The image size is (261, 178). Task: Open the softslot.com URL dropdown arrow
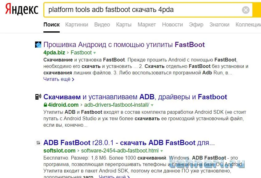pyautogui.click(x=162, y=151)
